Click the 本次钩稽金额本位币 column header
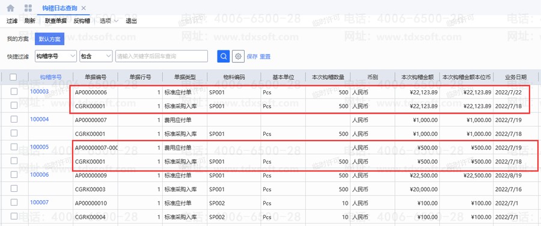The height and width of the screenshot is (226, 541). [466, 78]
